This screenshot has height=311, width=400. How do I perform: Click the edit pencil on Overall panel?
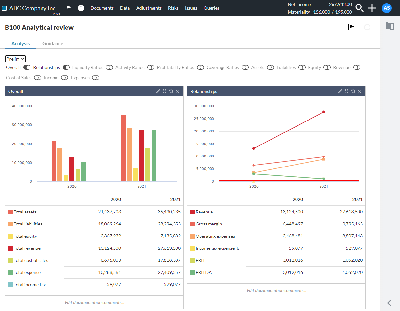click(158, 91)
